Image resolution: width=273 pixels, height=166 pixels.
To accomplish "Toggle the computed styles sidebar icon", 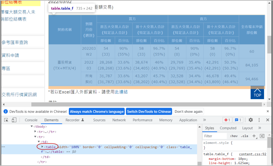I will pos(262,136).
